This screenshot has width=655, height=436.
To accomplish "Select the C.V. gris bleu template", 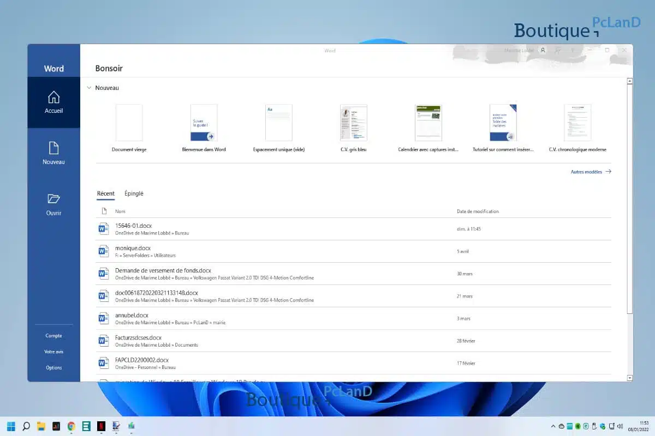I will click(x=353, y=128).
